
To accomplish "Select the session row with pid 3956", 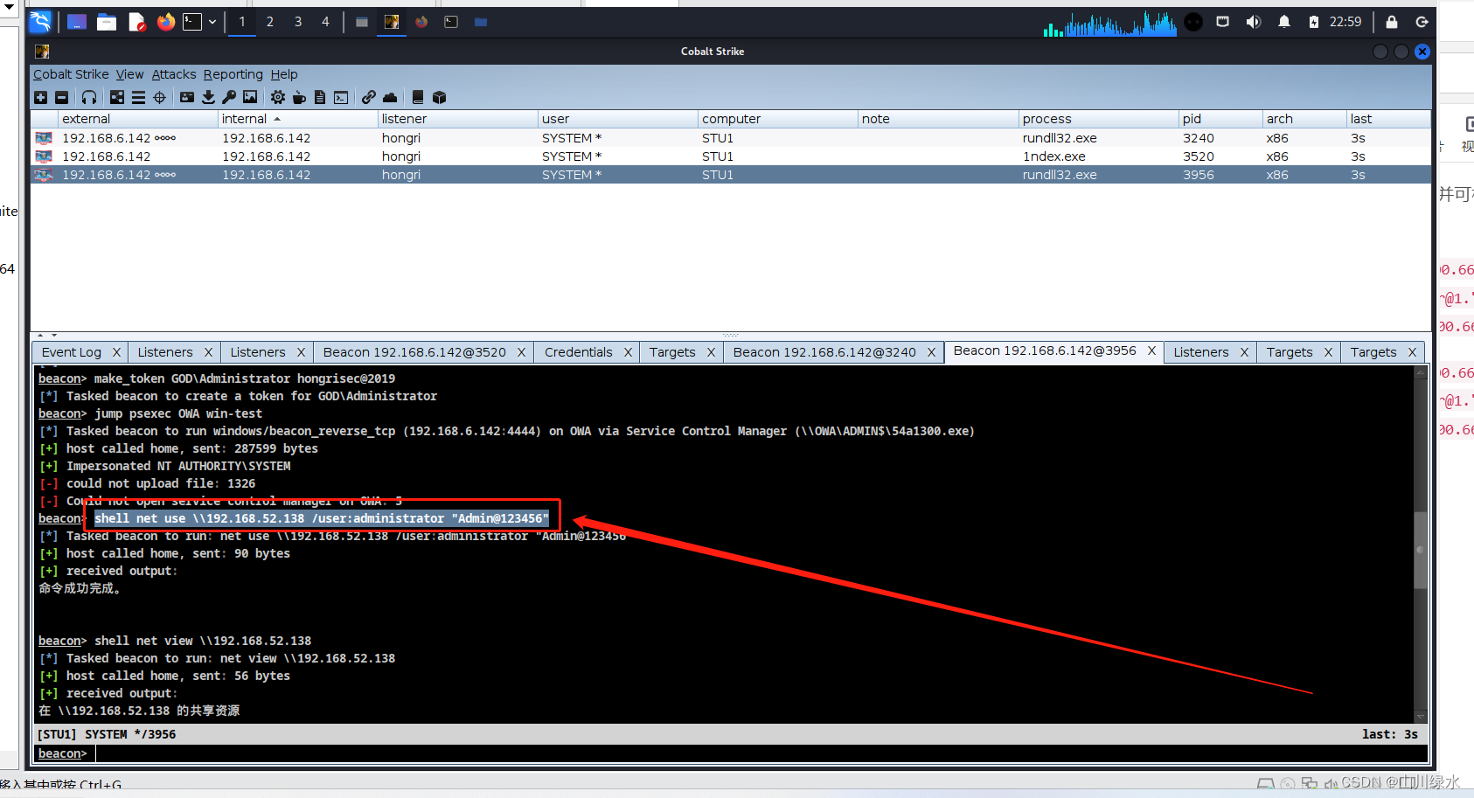I will click(x=731, y=175).
